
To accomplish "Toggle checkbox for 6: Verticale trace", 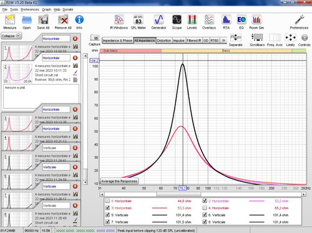I will tap(205, 215).
